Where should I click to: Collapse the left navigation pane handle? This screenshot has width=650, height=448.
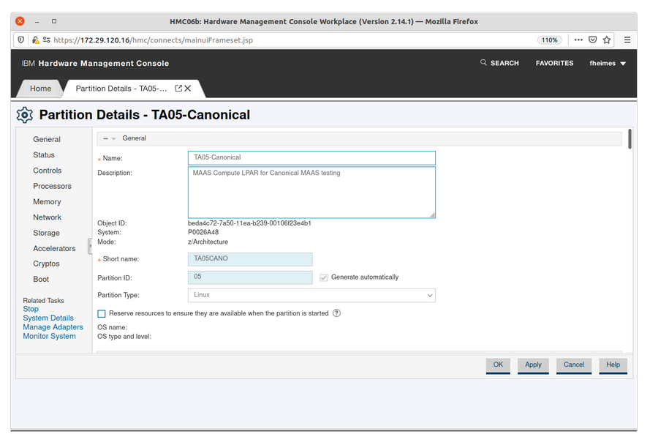tap(91, 246)
